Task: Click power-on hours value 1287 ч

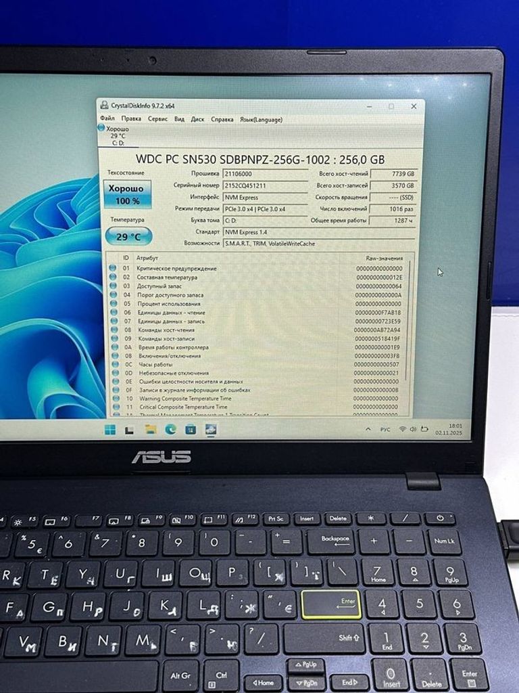Action: click(393, 220)
